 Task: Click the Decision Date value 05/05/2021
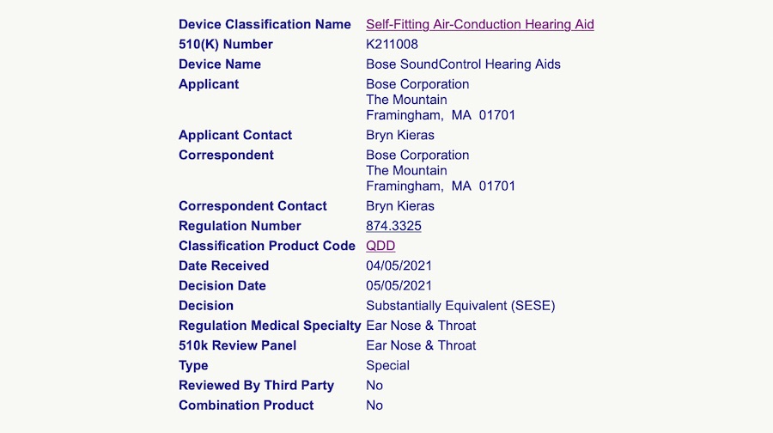399,285
